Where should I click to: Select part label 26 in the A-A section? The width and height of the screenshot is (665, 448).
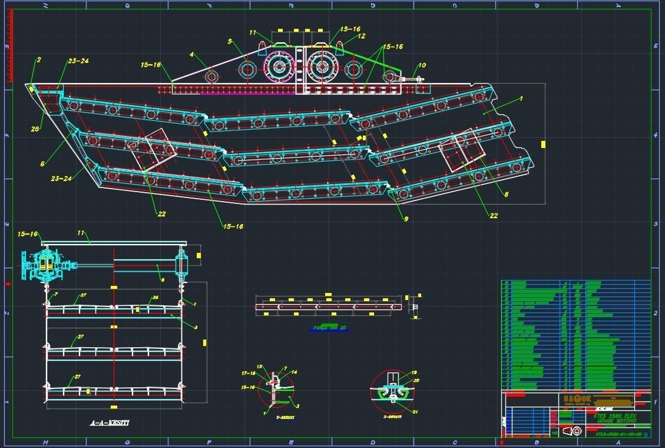[156, 298]
